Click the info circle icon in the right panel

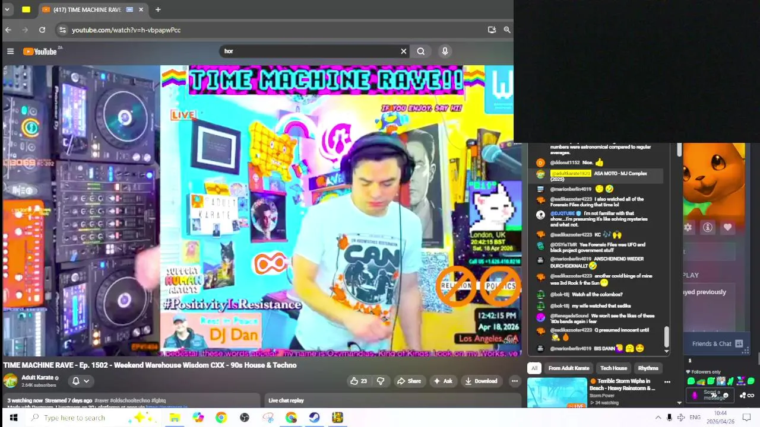(708, 227)
